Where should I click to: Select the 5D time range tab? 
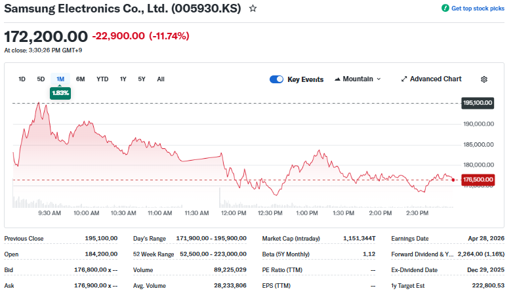41,79
